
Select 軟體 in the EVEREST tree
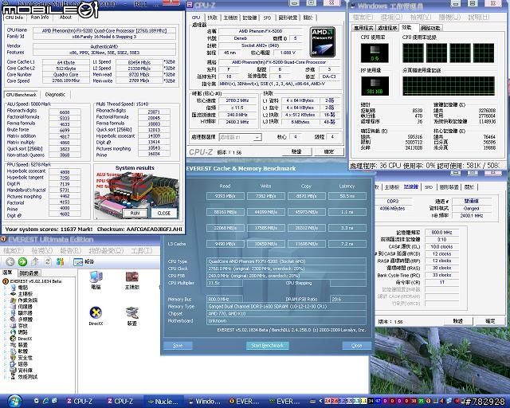click(x=19, y=351)
